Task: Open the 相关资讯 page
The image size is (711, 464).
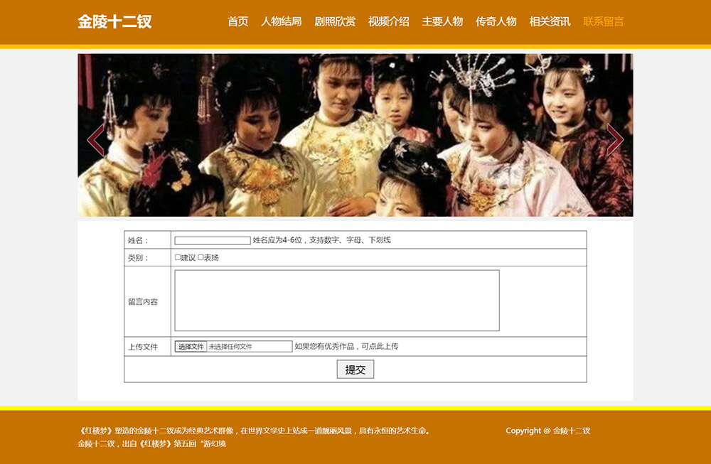Action: coord(550,21)
